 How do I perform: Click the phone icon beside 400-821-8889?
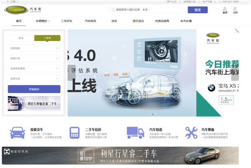[220, 2]
